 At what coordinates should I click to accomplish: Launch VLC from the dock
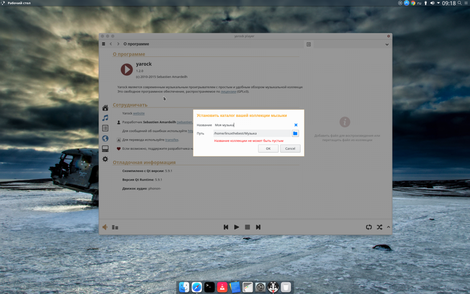[222, 287]
